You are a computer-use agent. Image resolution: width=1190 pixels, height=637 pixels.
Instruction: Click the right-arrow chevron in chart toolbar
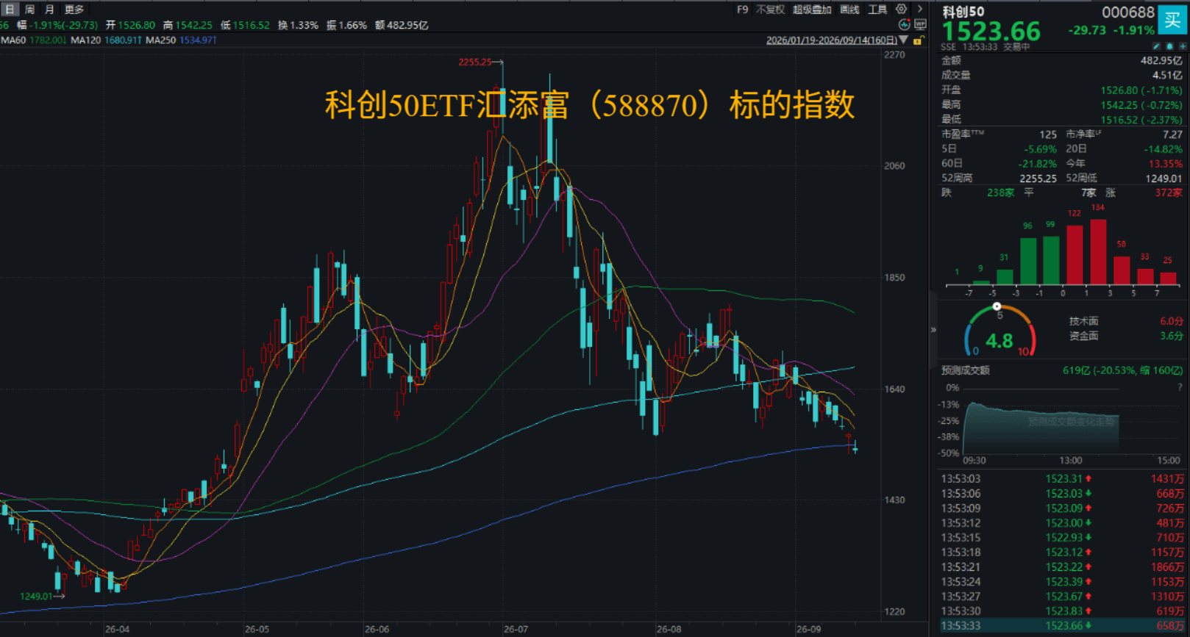point(919,10)
